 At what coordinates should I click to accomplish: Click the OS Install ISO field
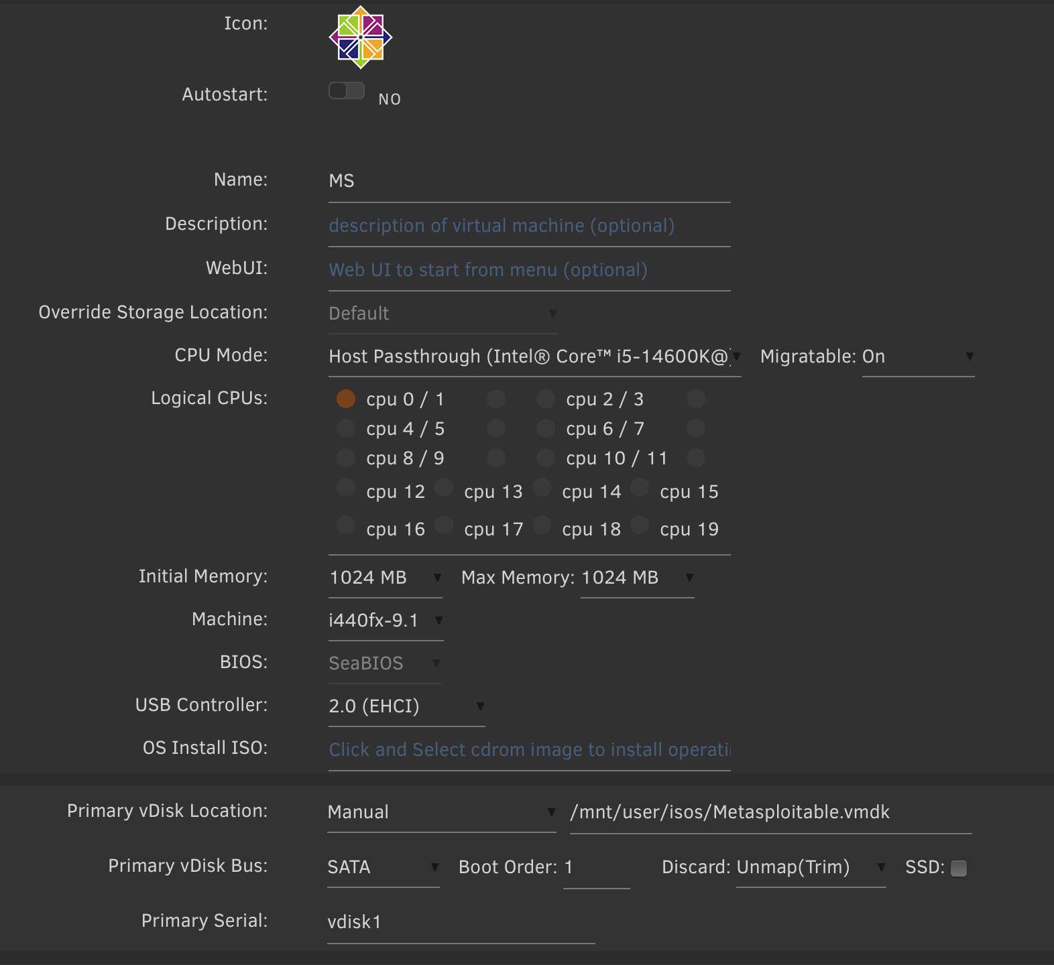[x=528, y=750]
